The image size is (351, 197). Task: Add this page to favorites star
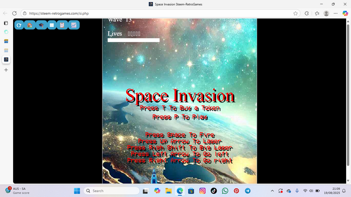point(296,13)
